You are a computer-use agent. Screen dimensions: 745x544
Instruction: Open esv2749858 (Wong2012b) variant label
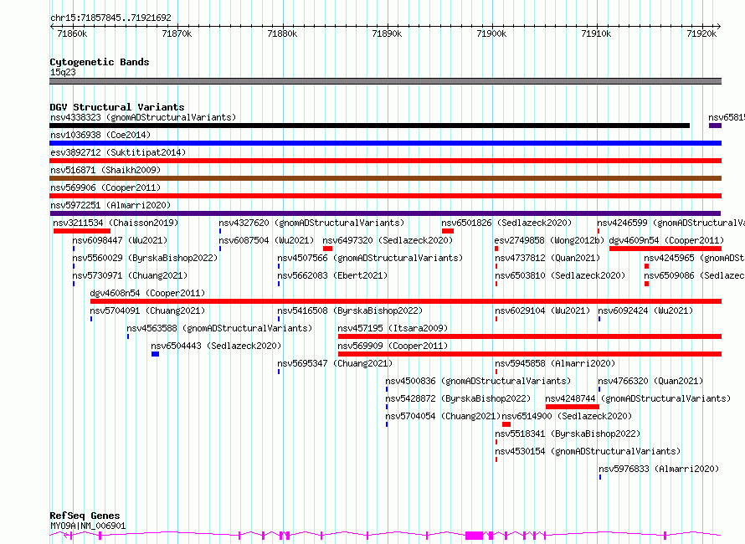pyautogui.click(x=549, y=240)
